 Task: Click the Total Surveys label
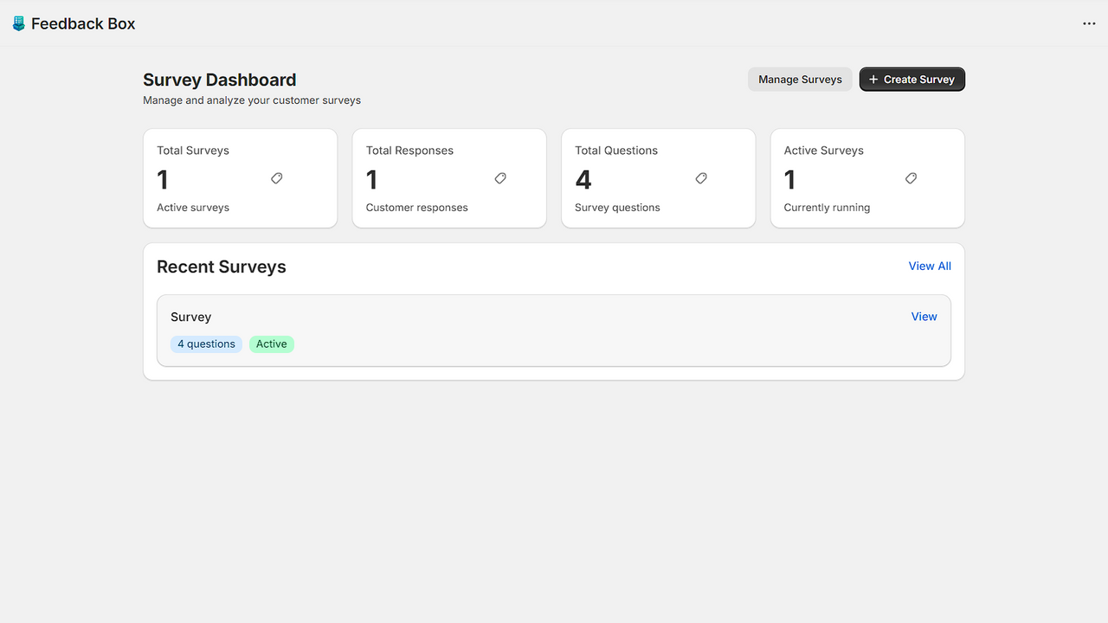(x=193, y=151)
